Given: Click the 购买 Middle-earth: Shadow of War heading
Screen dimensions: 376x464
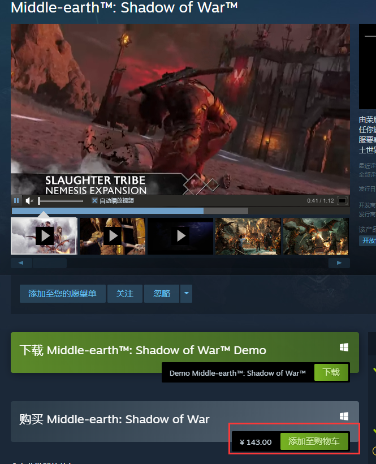Looking at the screenshot, I should [x=114, y=419].
